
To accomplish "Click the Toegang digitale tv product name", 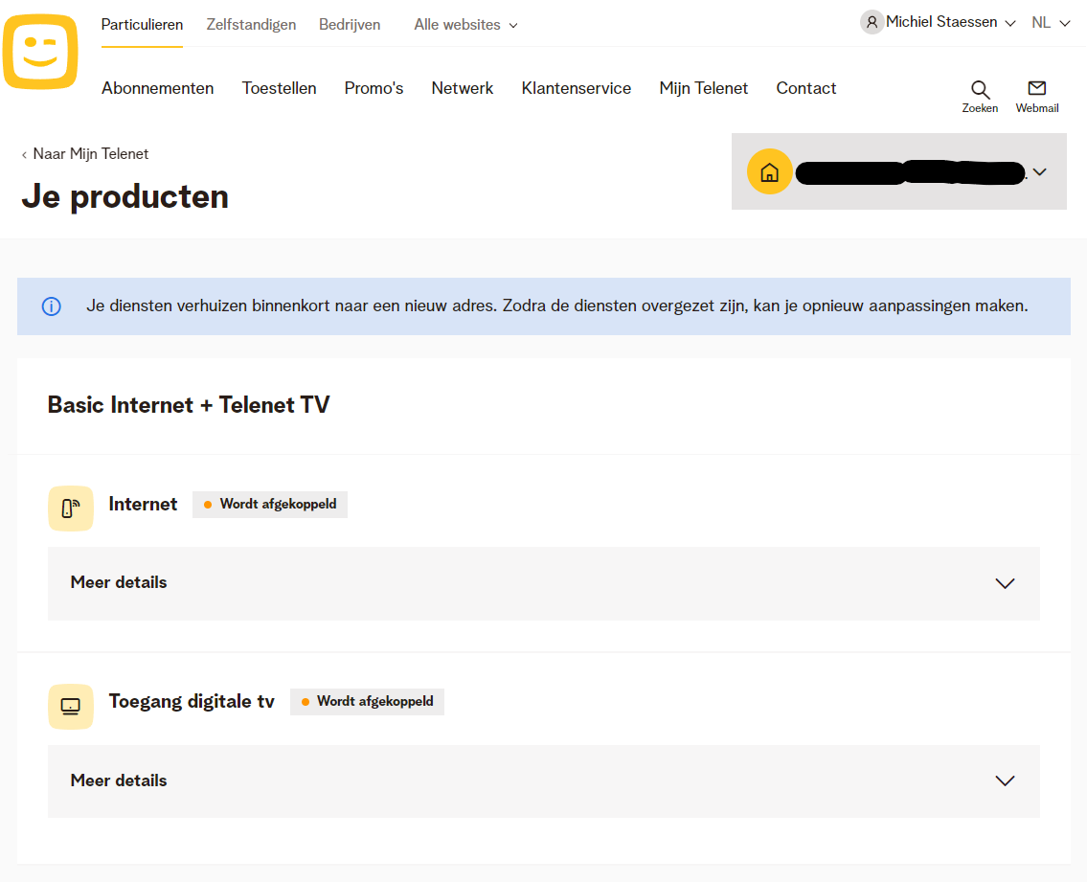I will click(x=192, y=702).
